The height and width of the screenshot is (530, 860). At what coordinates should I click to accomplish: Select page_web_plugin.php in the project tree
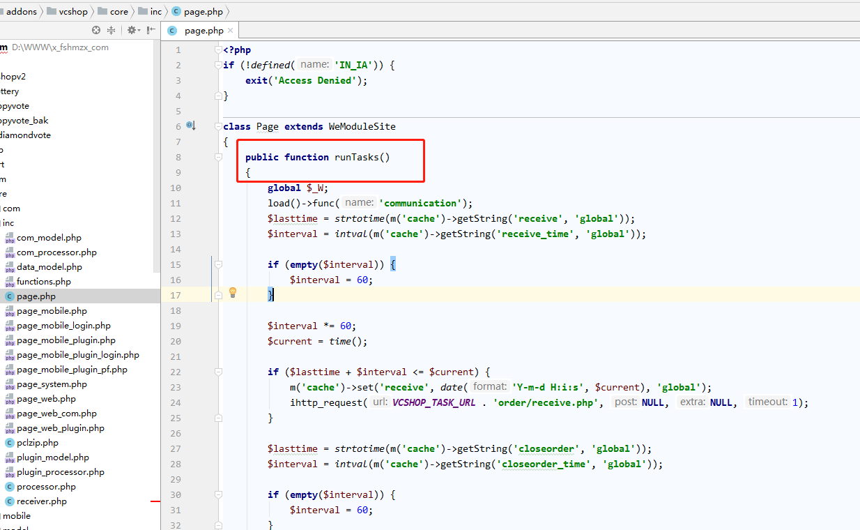[61, 428]
